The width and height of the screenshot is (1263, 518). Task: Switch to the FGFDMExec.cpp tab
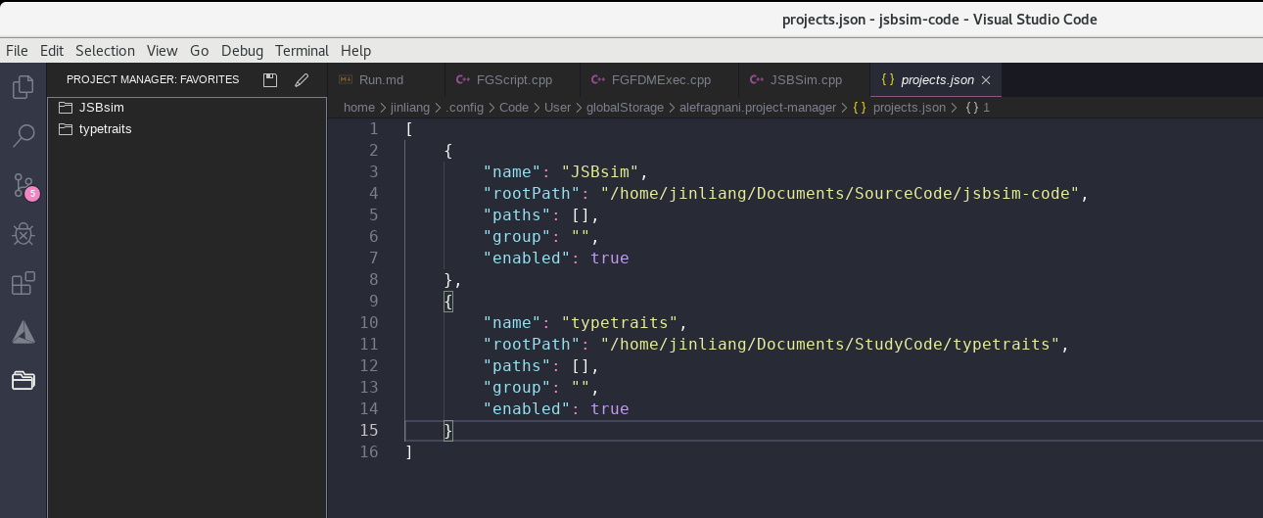tap(659, 79)
